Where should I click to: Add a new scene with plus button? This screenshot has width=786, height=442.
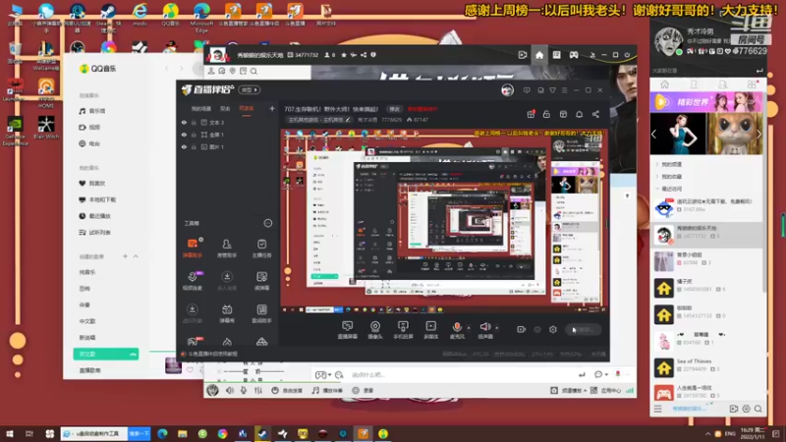(272, 108)
